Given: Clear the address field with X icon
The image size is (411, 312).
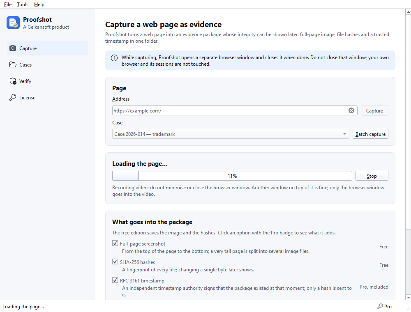Looking at the screenshot, I should tap(351, 110).
